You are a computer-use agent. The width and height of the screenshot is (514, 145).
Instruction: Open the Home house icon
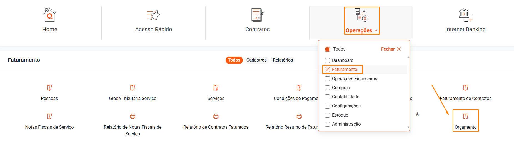coord(49,15)
